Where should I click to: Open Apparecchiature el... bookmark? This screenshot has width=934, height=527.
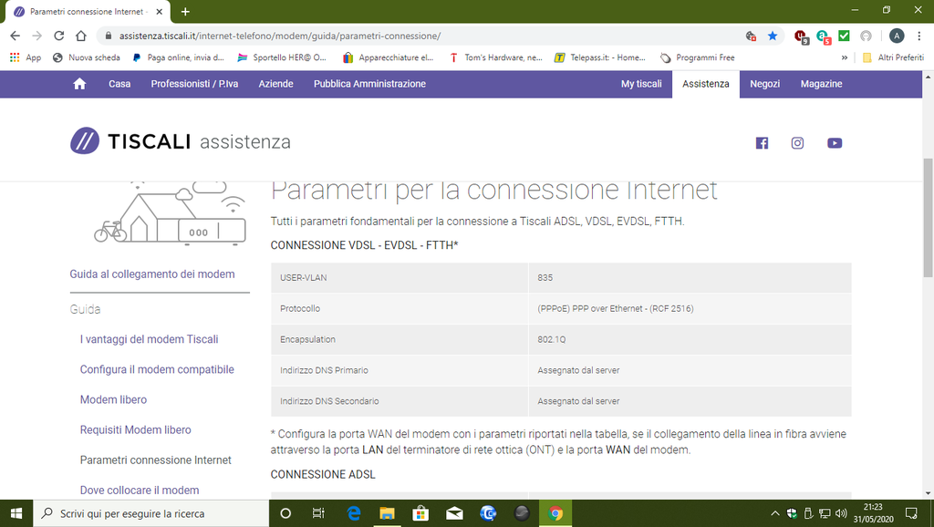[x=389, y=57]
